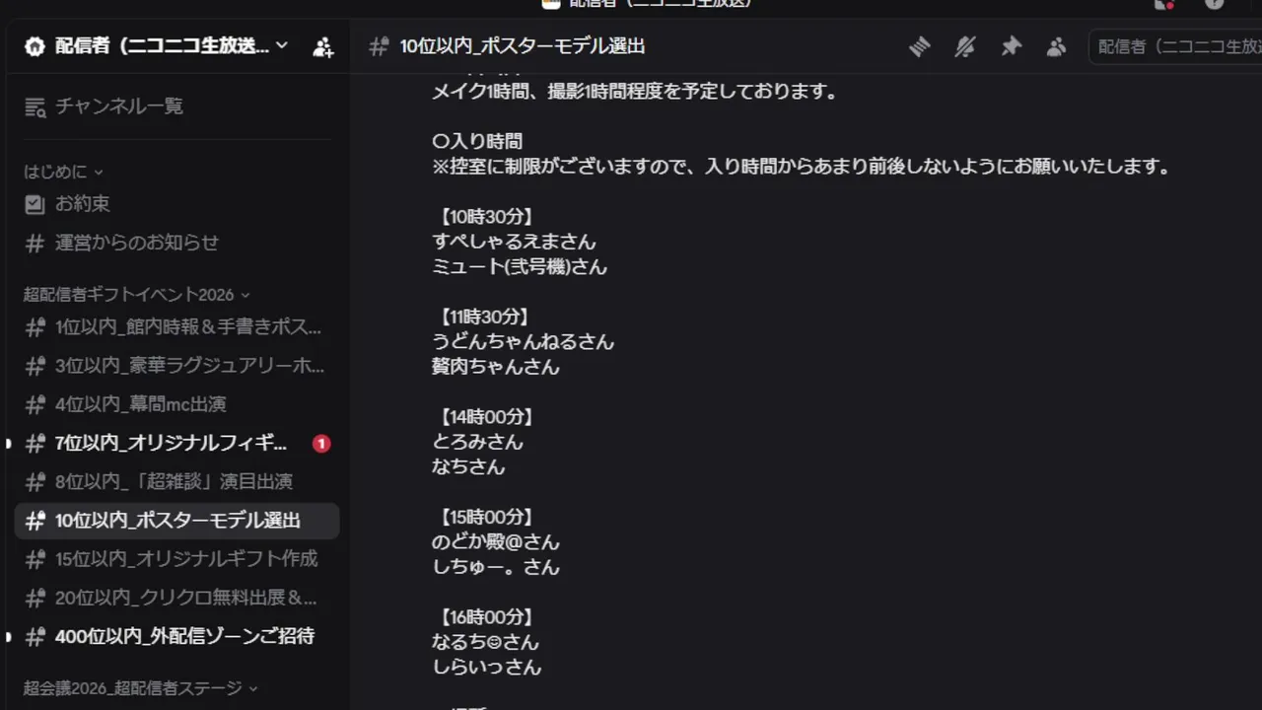
Task: Open 400位以内_外配信ゾーンご招待 channel
Action: click(177, 636)
